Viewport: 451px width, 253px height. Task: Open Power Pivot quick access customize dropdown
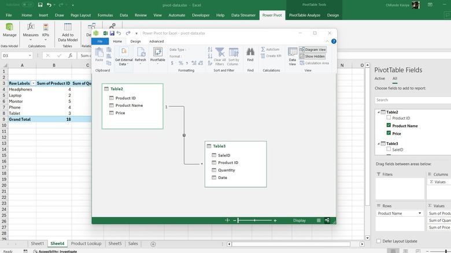(136, 34)
